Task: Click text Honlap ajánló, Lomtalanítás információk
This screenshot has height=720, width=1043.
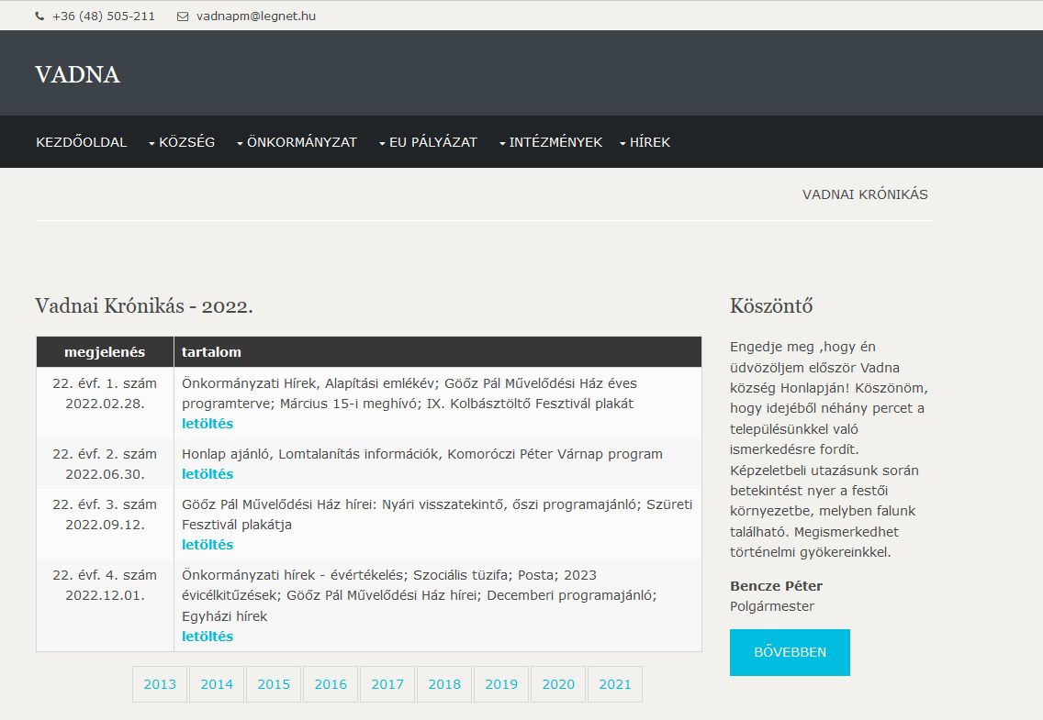Action: click(x=310, y=454)
